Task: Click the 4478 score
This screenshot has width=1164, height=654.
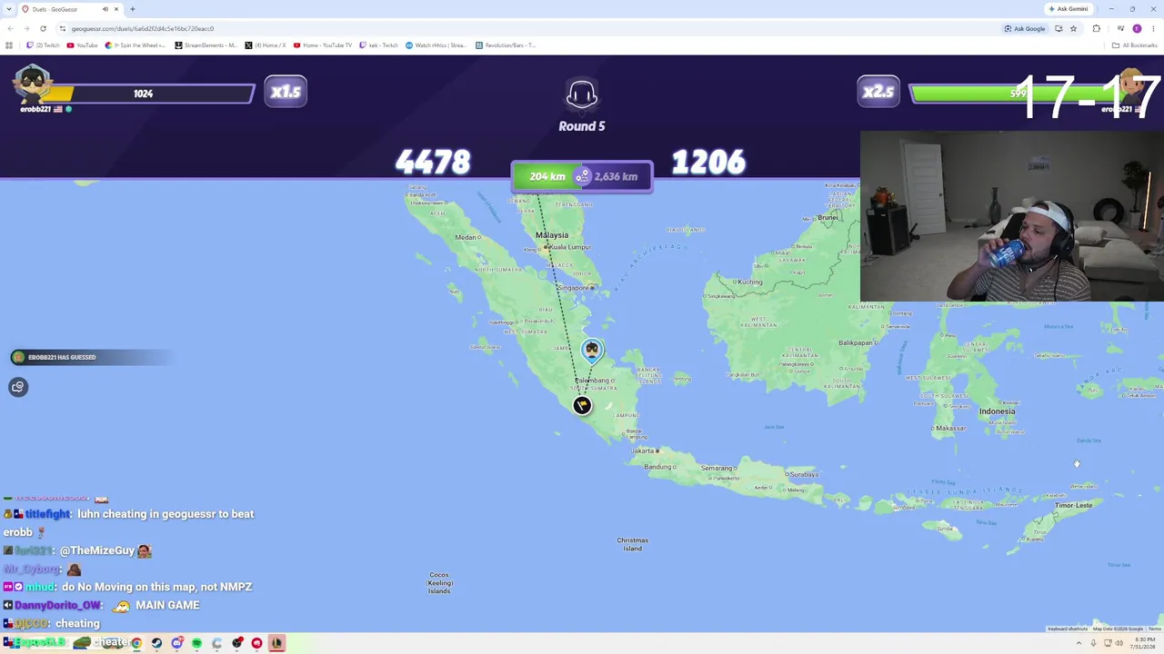Action: click(433, 163)
